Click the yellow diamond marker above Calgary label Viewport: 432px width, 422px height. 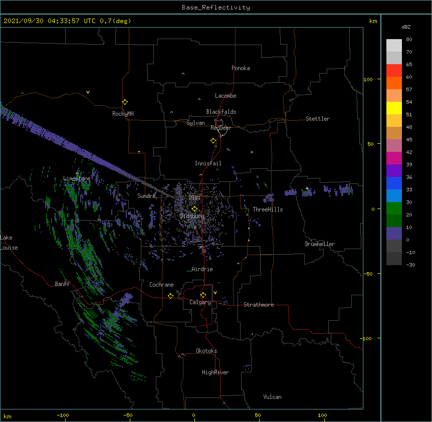(203, 295)
